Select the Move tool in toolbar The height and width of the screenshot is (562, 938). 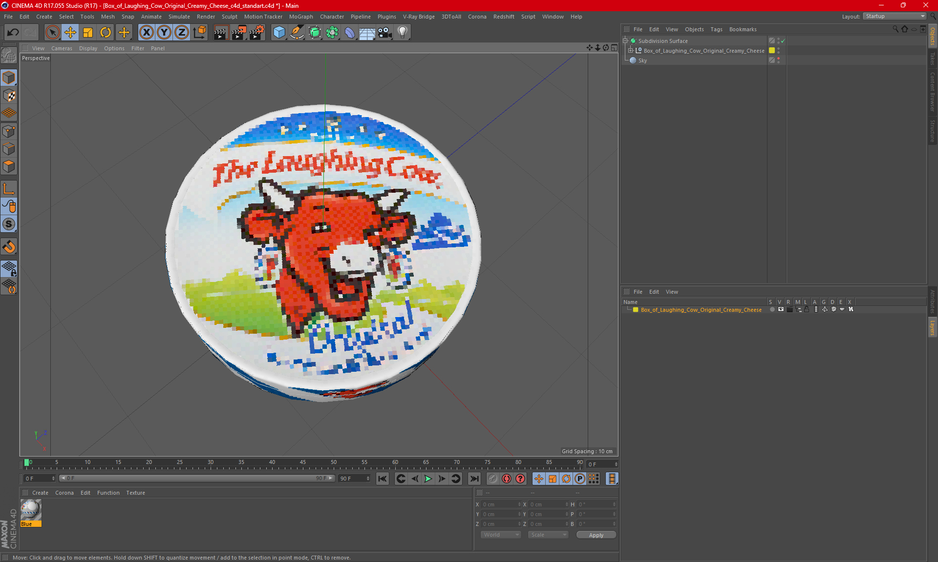70,33
